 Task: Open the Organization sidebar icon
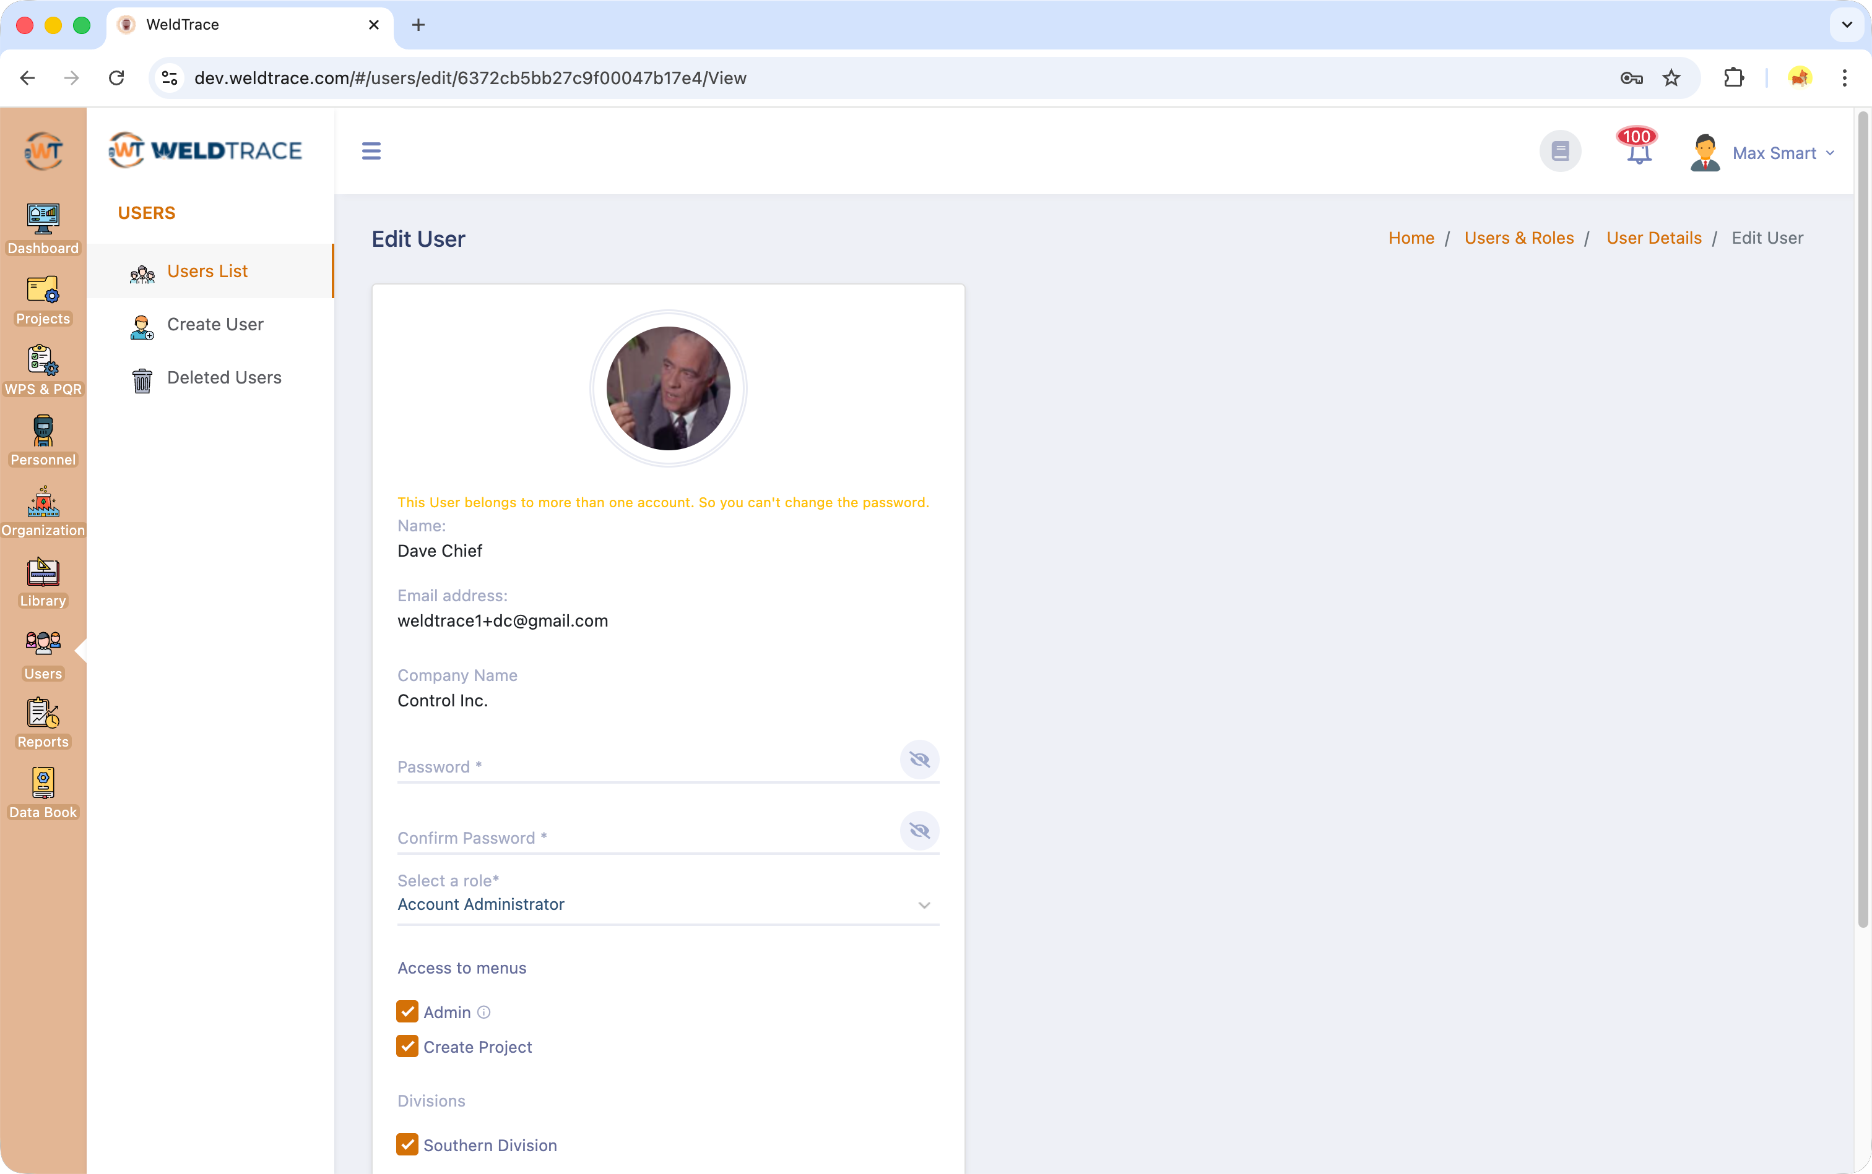(x=43, y=511)
